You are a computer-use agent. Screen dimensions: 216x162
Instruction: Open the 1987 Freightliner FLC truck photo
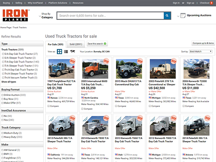pos(61,69)
